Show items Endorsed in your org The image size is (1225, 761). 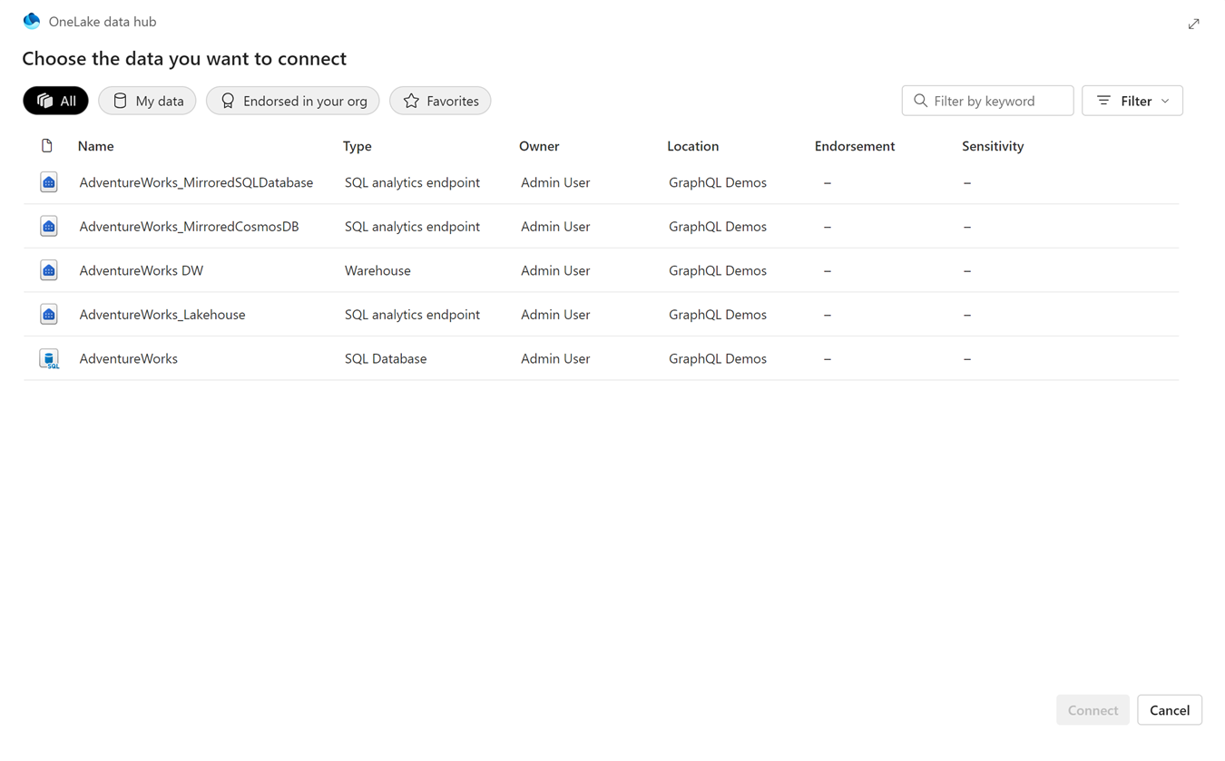293,101
